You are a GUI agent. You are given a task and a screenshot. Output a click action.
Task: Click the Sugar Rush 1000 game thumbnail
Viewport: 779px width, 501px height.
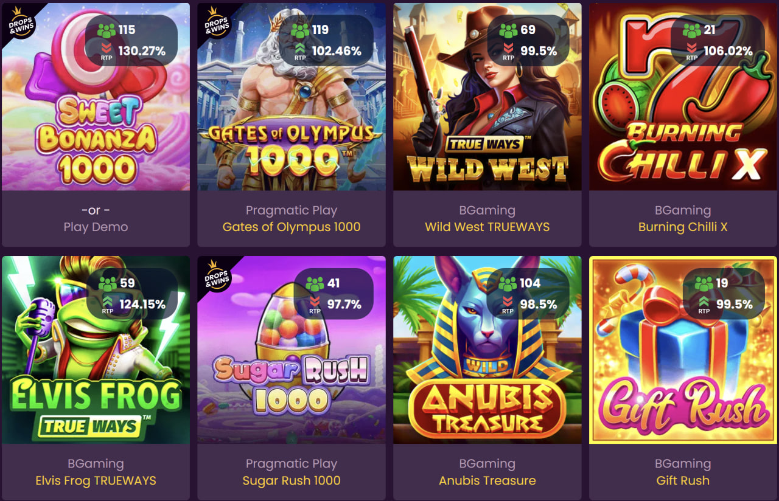292,350
